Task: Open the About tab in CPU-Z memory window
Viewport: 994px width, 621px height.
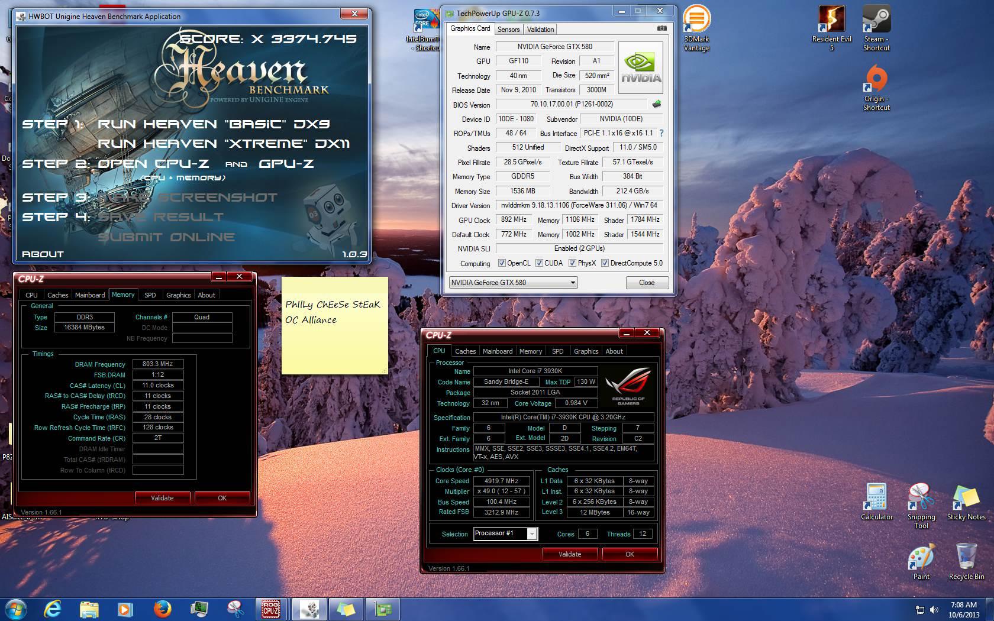Action: click(x=206, y=295)
